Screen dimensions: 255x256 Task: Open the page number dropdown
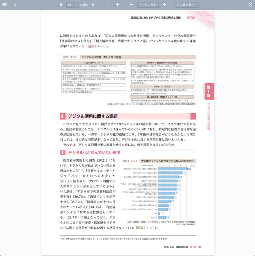pos(72,5)
